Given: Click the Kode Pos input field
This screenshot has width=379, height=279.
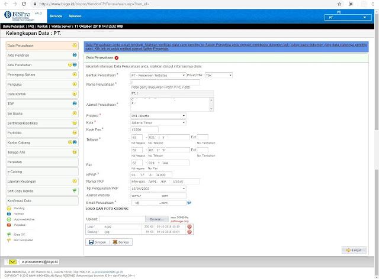Looking at the screenshot, I should tap(144, 129).
